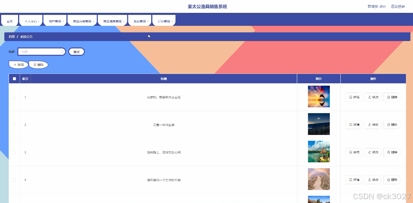Click the 姜太公渔具销售系统 page title
The height and width of the screenshot is (203, 413).
[x=207, y=7]
